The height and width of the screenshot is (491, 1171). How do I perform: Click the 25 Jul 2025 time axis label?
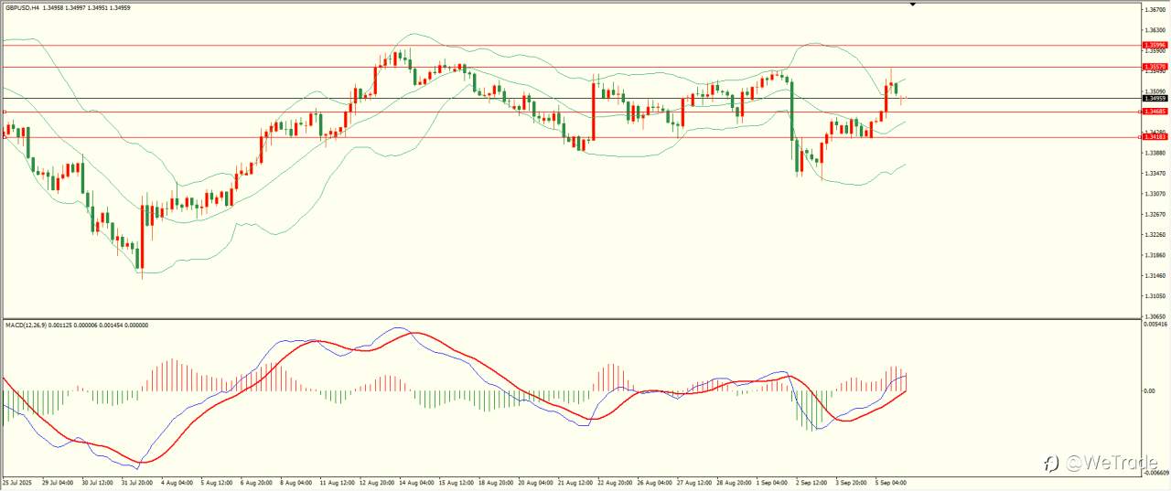pyautogui.click(x=16, y=482)
